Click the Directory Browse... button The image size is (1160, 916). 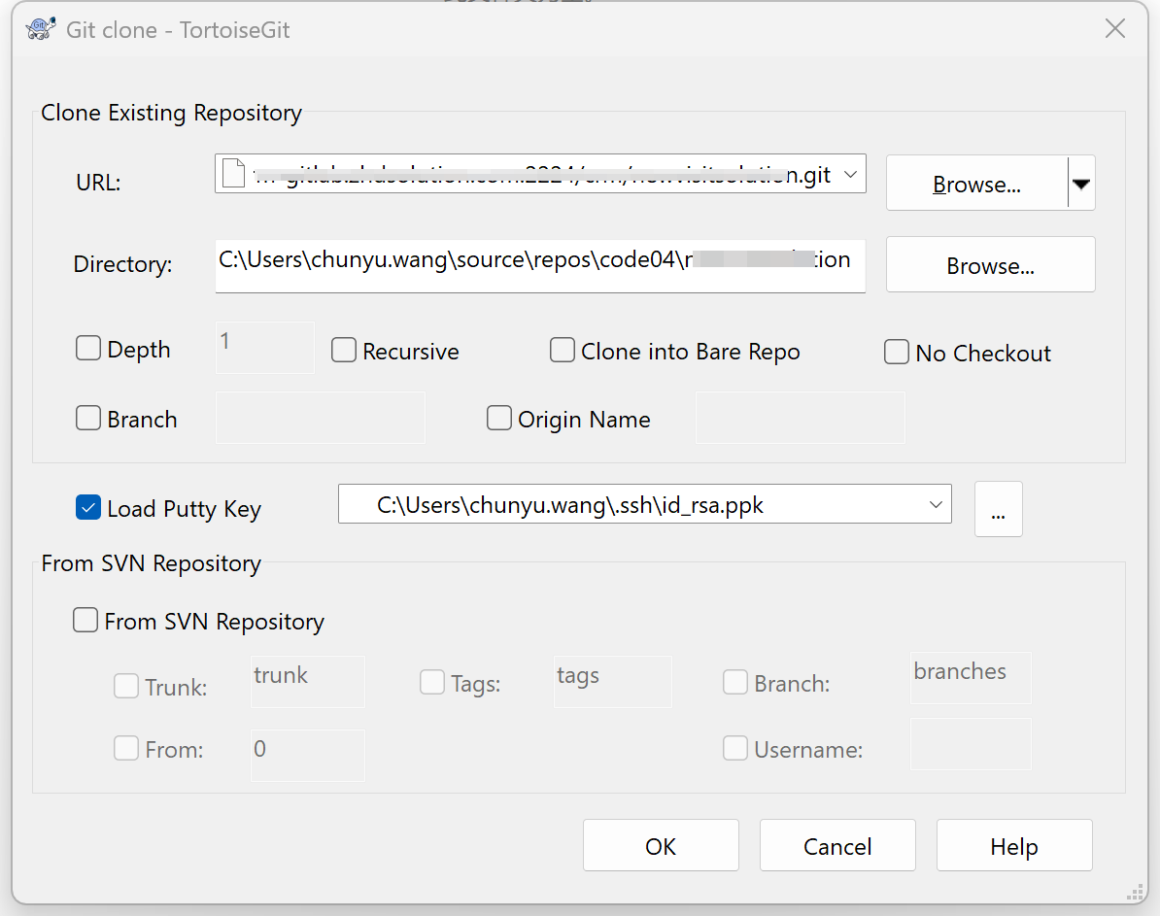pos(991,265)
